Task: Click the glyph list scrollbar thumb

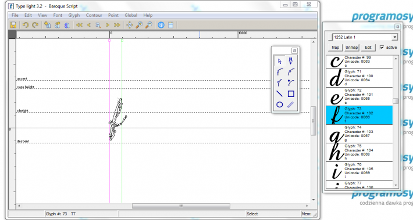Action: [x=396, y=101]
